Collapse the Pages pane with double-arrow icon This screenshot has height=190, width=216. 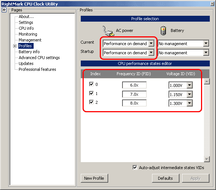pos(4,10)
